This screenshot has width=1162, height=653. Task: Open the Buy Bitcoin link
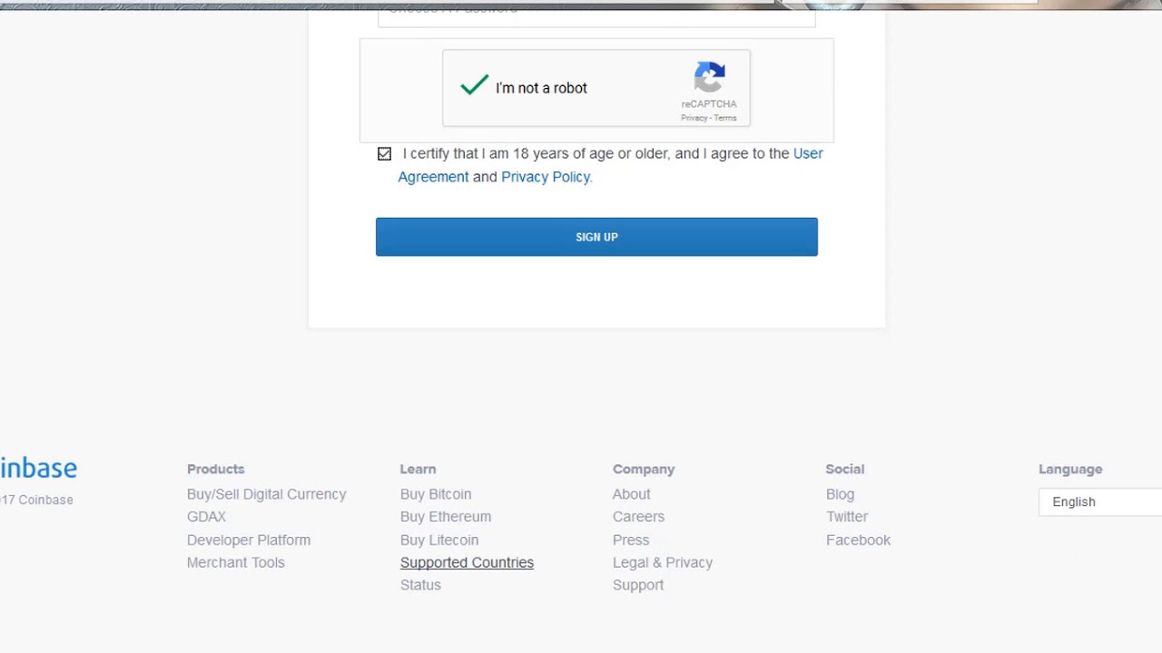(x=436, y=494)
